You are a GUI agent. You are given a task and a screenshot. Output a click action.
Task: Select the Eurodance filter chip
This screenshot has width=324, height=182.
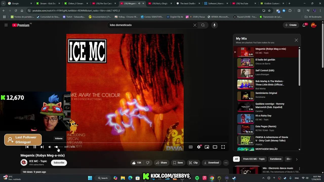(276, 159)
